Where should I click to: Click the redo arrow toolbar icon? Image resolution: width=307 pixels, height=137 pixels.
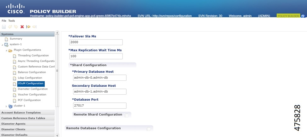[x=16, y=27]
